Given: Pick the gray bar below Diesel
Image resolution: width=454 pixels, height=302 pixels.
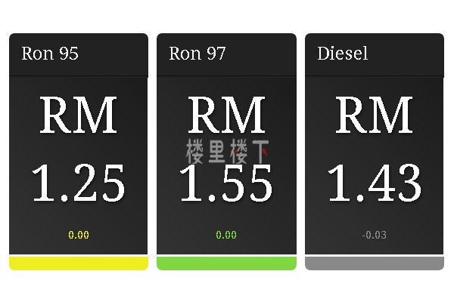Looking at the screenshot, I should coord(374,263).
